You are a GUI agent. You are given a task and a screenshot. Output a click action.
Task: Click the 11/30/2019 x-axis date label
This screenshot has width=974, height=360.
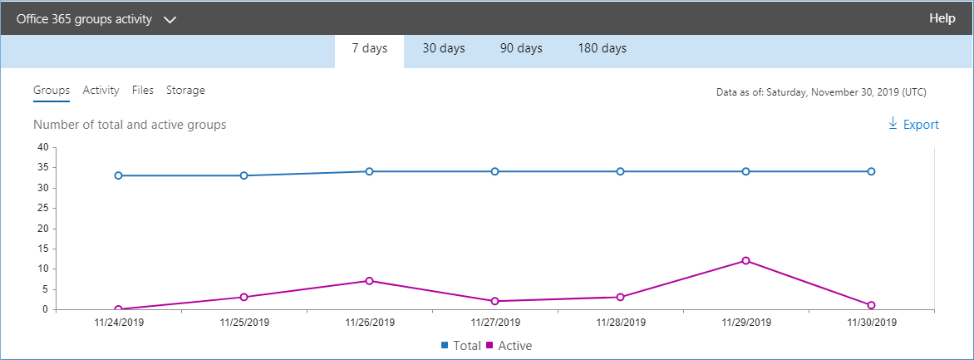pyautogui.click(x=871, y=323)
